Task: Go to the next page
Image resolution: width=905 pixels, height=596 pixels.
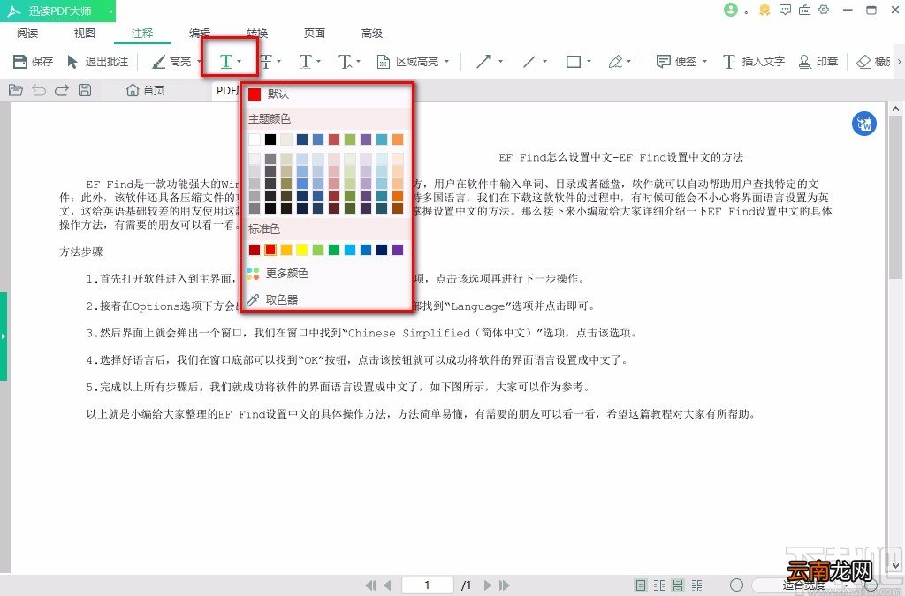Action: pyautogui.click(x=488, y=585)
